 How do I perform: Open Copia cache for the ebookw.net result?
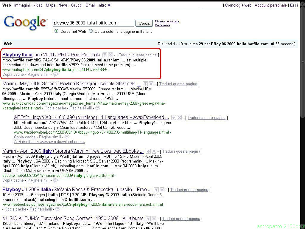[x=13, y=180]
